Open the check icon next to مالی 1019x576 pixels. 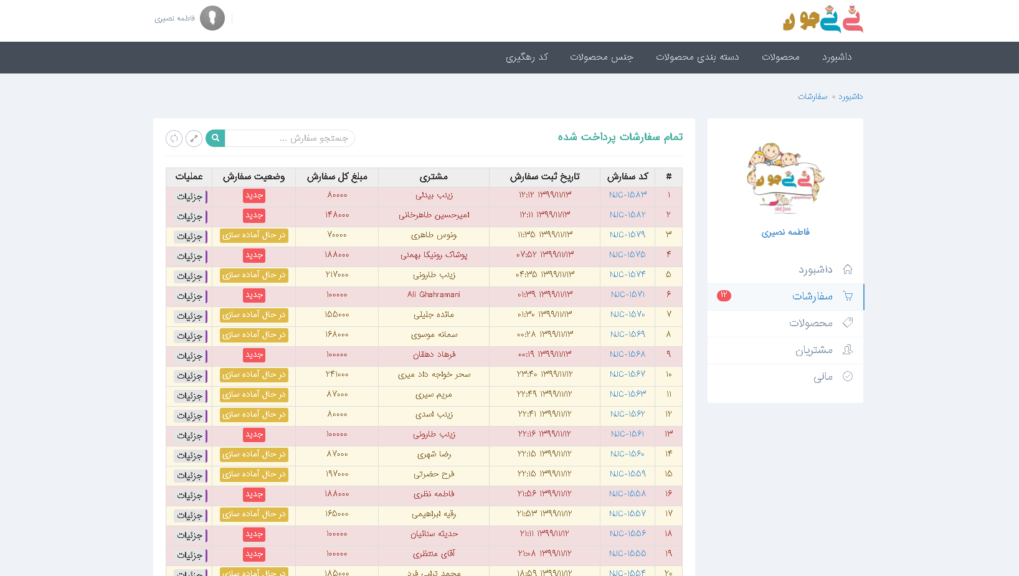click(x=848, y=376)
